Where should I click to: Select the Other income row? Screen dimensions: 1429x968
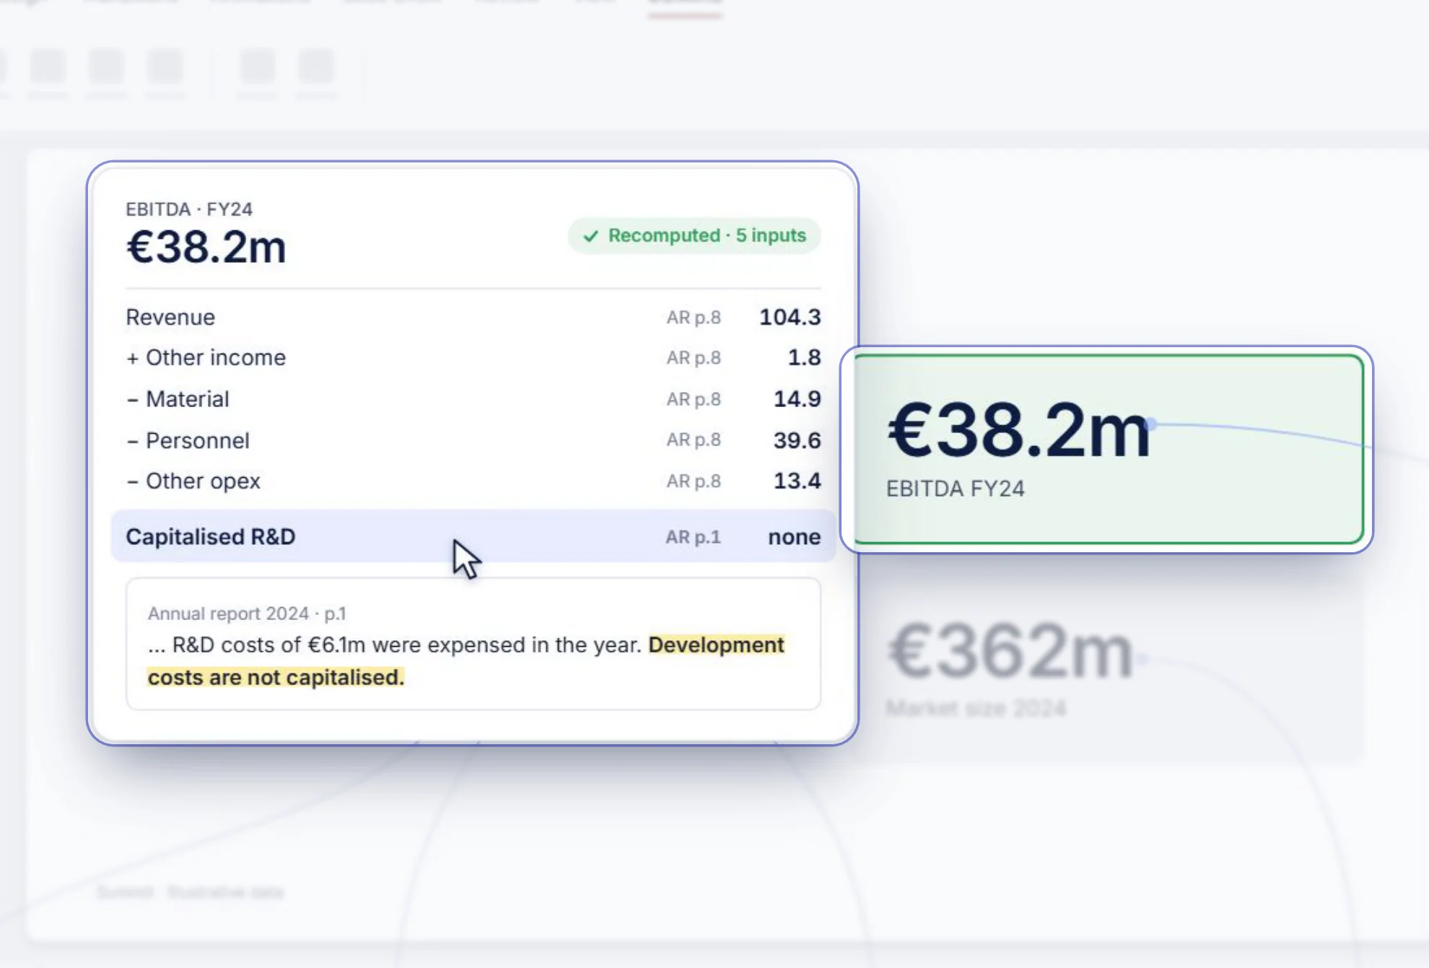coord(473,358)
